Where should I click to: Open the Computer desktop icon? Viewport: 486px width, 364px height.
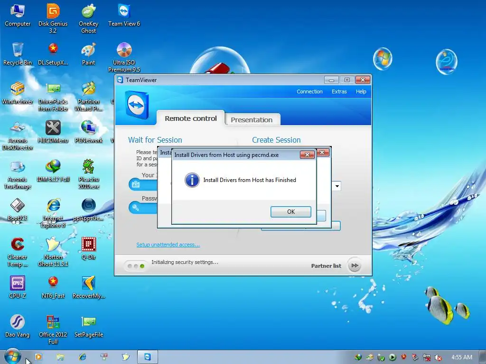click(x=18, y=15)
